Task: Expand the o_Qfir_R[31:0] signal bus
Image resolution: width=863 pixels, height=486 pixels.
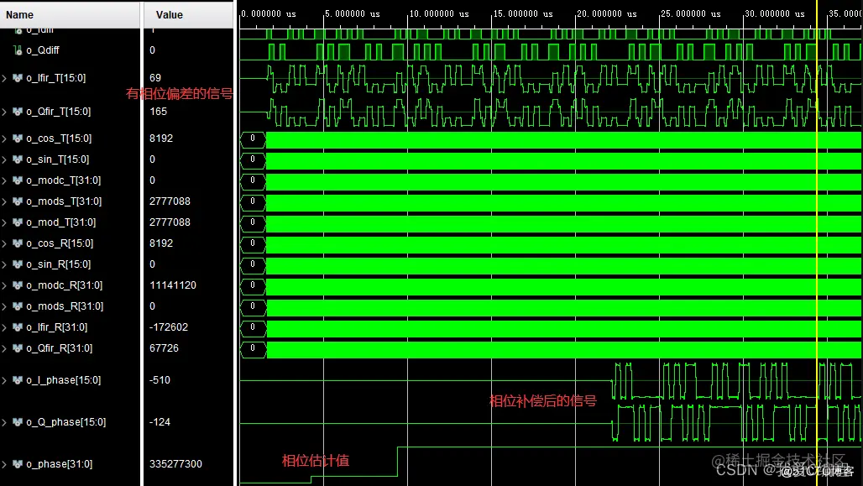Action: [x=4, y=348]
